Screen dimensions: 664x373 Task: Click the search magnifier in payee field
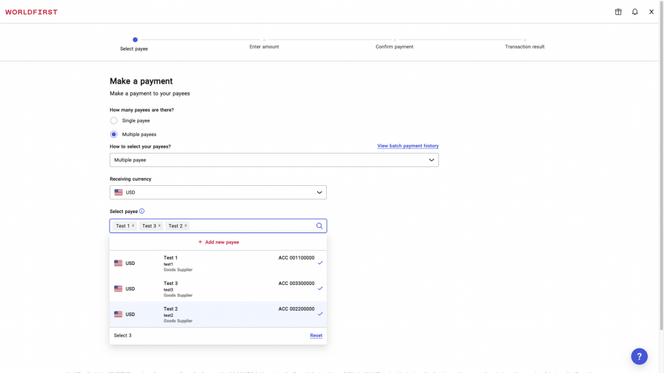(319, 226)
